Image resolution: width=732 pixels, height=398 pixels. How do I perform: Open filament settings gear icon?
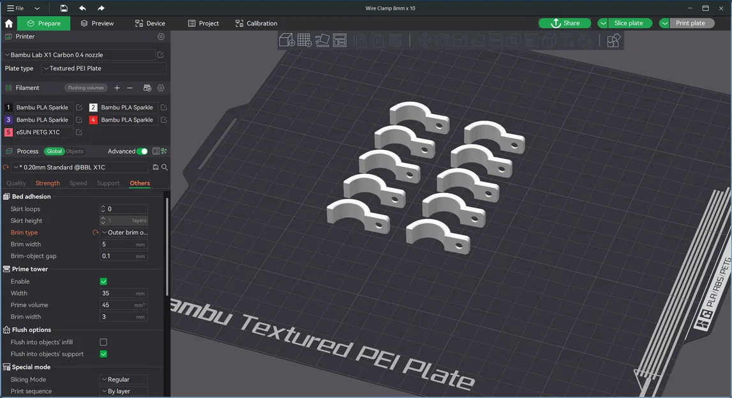tap(161, 88)
